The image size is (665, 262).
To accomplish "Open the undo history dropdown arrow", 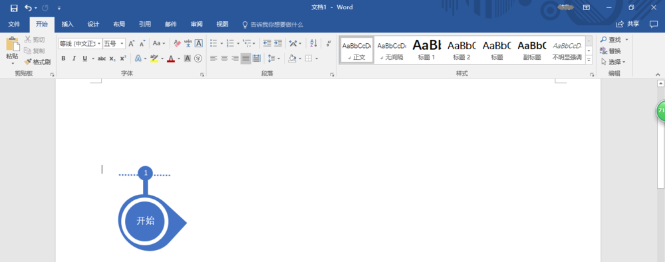I will point(36,8).
